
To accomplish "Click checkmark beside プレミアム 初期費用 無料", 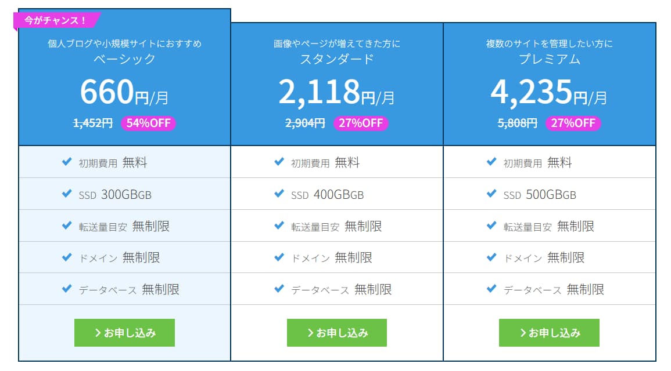I will 491,161.
